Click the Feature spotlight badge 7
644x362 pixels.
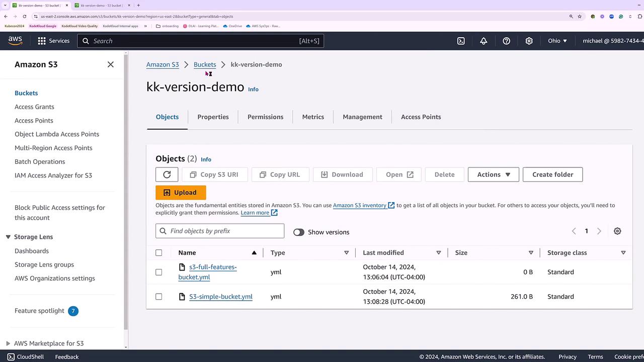[x=73, y=311]
